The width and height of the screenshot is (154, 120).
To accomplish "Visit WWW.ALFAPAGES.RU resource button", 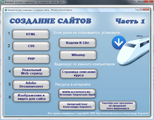I will (77, 93).
